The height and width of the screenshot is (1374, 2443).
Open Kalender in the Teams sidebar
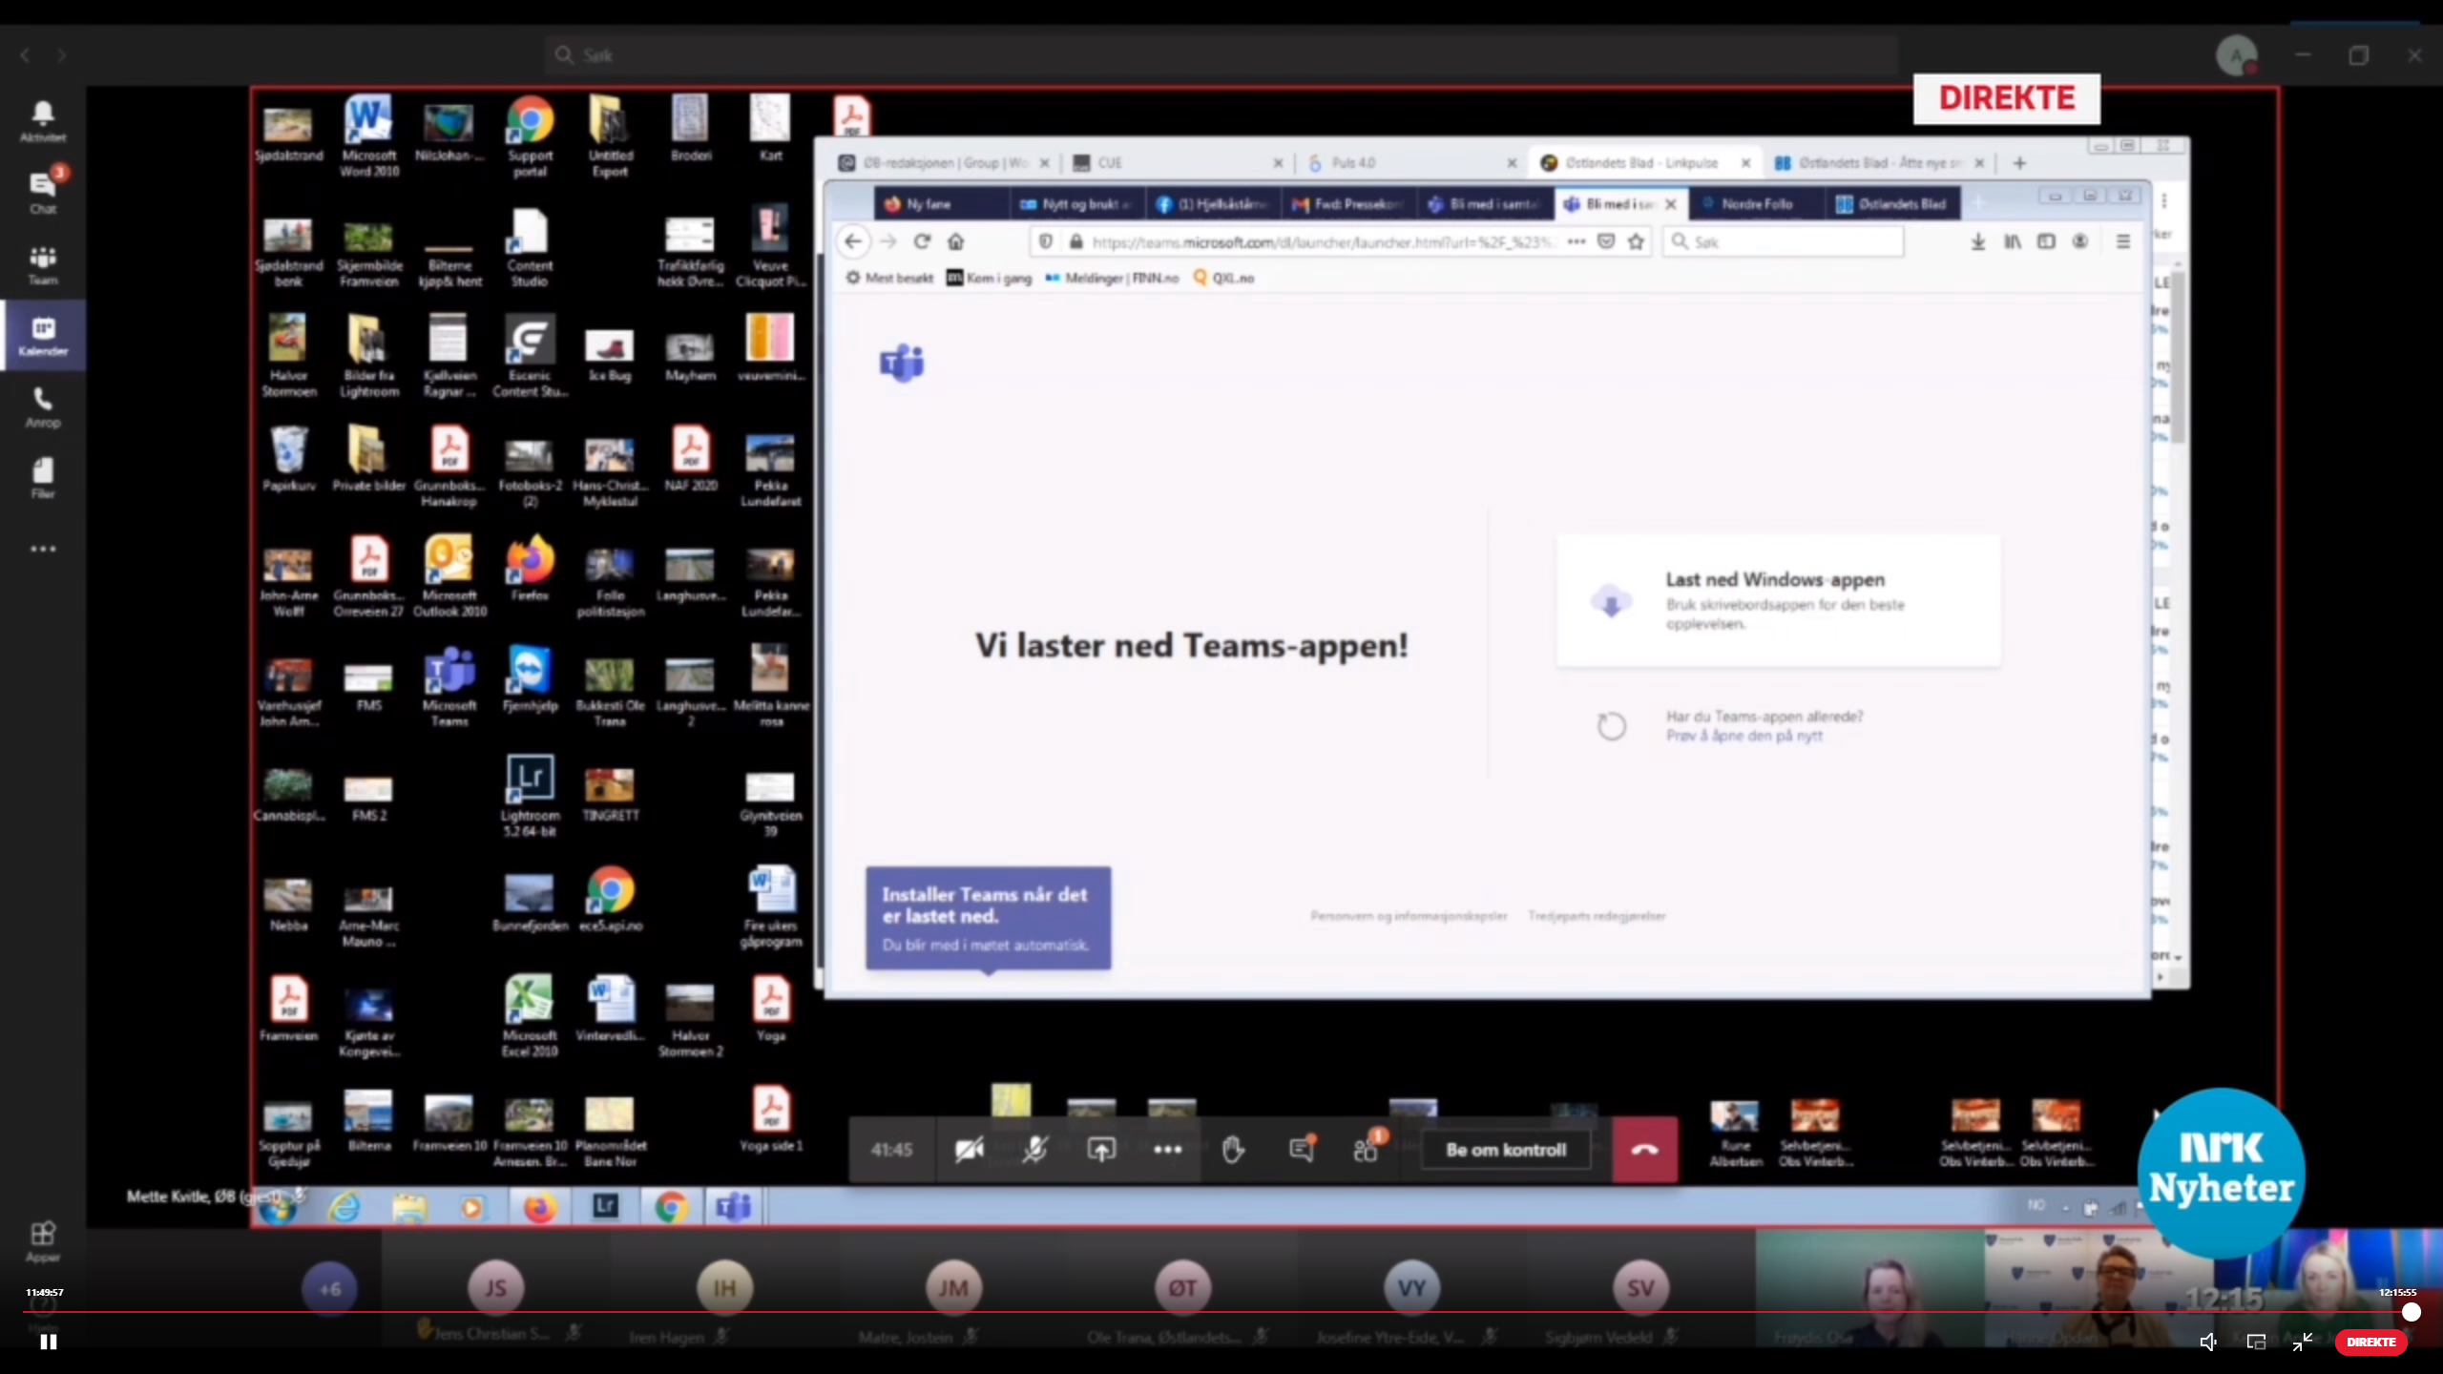click(43, 336)
